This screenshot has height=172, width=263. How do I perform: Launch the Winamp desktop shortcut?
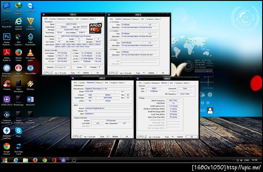coord(30,85)
